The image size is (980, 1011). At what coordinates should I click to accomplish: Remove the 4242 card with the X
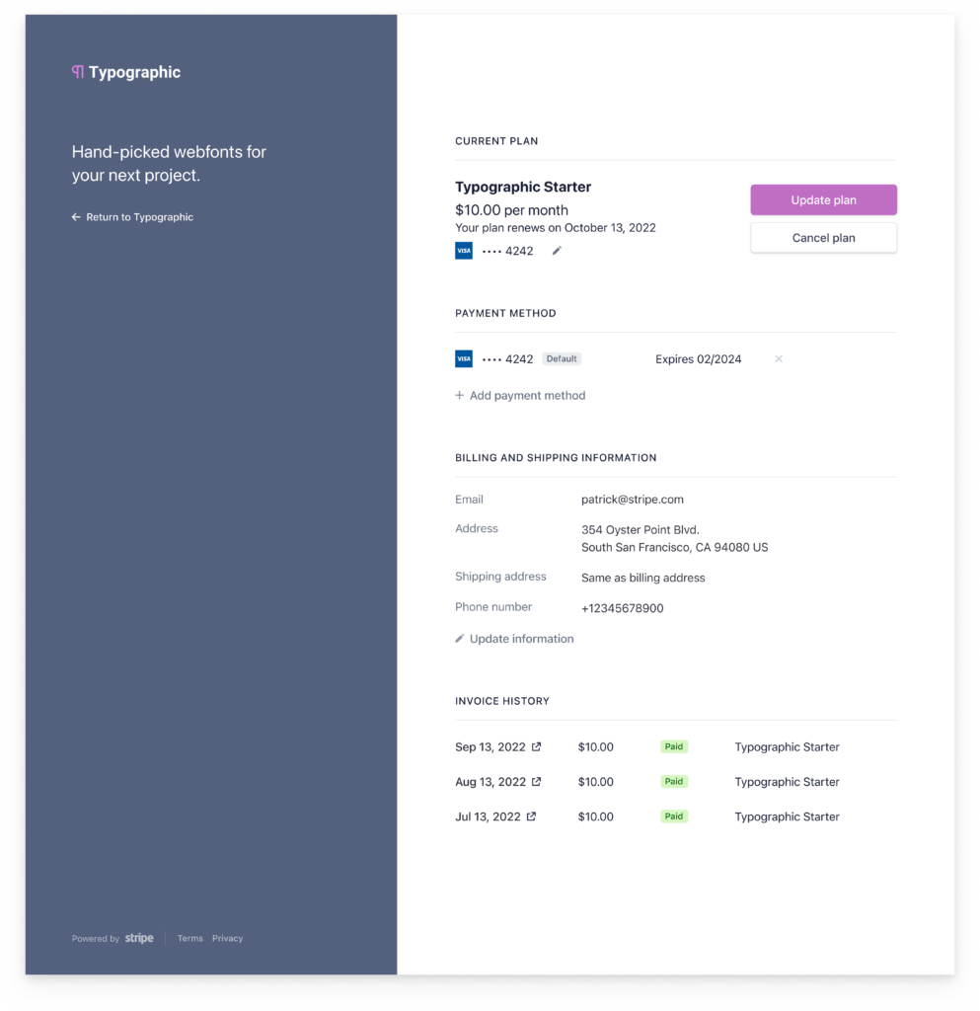pyautogui.click(x=779, y=359)
